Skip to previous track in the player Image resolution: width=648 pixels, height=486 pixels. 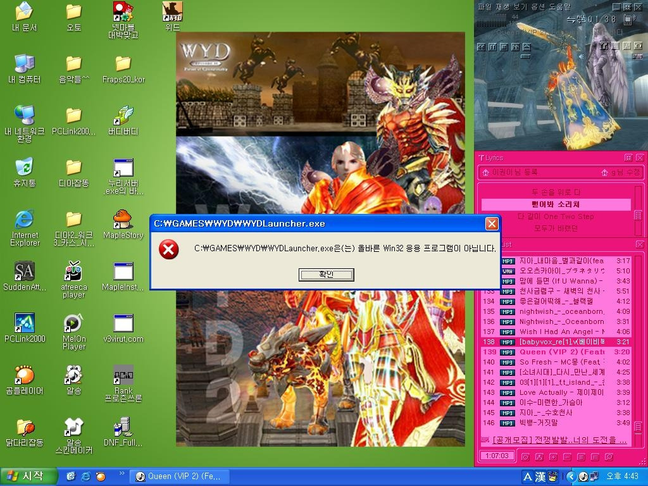pos(481,47)
